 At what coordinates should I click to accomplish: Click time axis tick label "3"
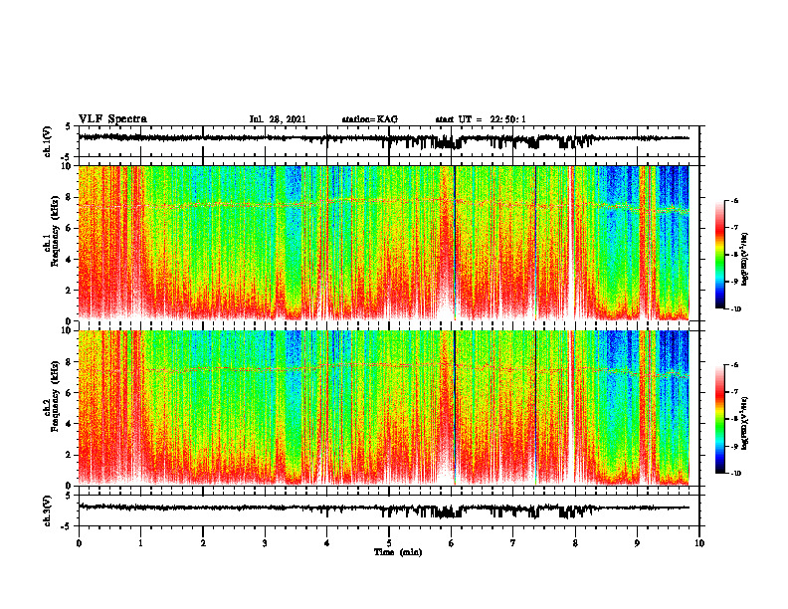coord(265,543)
